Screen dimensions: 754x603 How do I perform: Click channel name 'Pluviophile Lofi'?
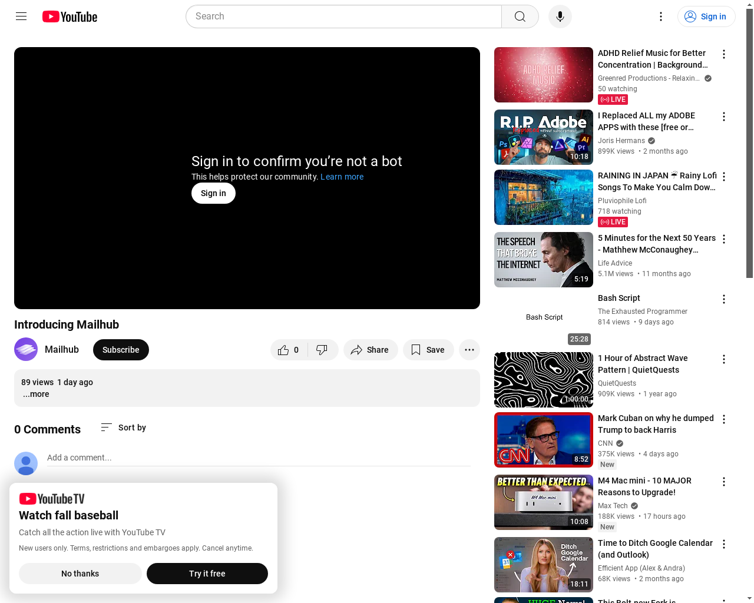(x=622, y=201)
